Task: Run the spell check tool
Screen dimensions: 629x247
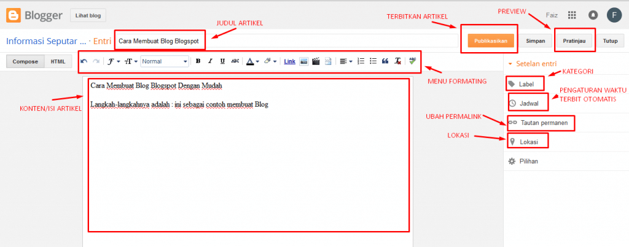Action: [412, 61]
